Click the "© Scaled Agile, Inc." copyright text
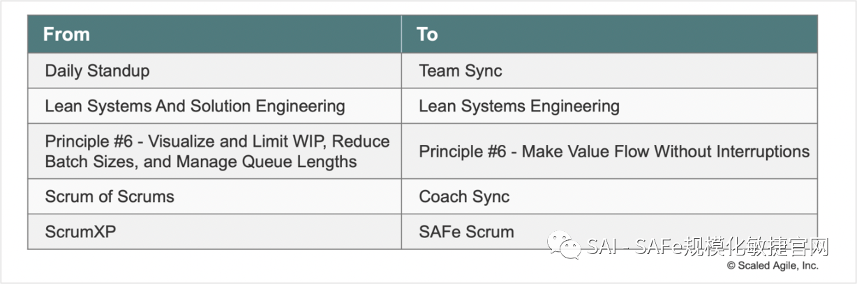 click(x=773, y=265)
